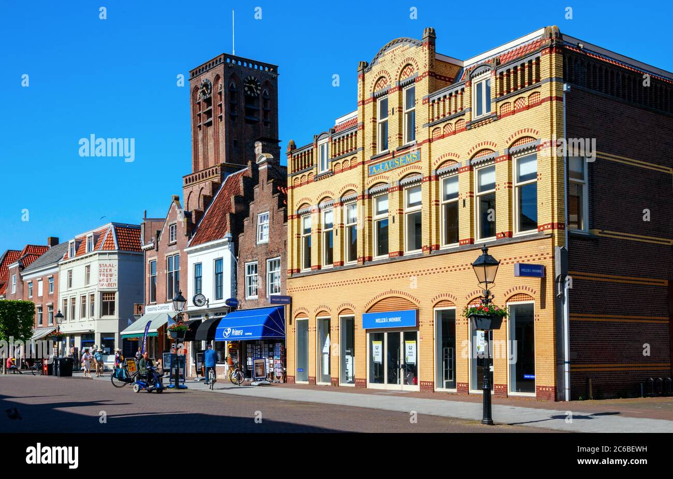Click the alamy logo in the black footer bar
This screenshot has height=479, width=673.
(x=52, y=456)
